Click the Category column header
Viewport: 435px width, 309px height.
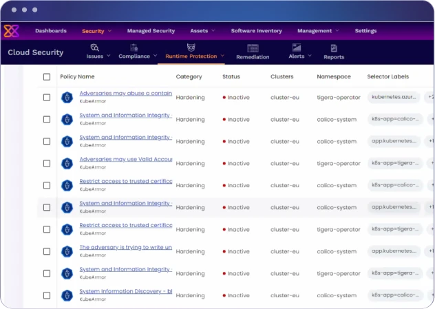[189, 77]
